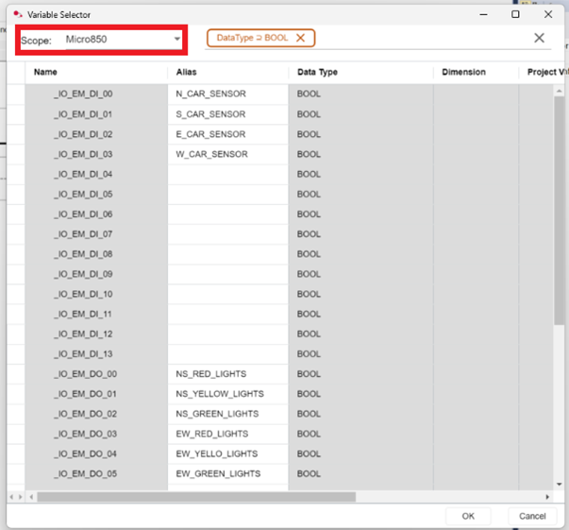Click the Alias column header

(186, 72)
